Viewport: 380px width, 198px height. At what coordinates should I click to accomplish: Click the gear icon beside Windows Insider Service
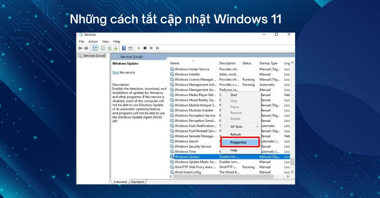172,69
